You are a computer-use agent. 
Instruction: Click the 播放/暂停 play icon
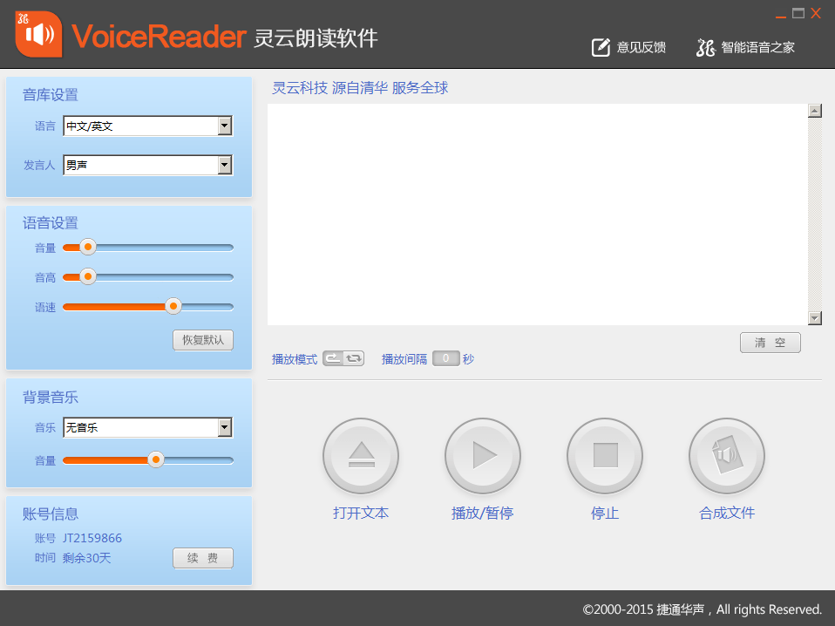pos(483,456)
